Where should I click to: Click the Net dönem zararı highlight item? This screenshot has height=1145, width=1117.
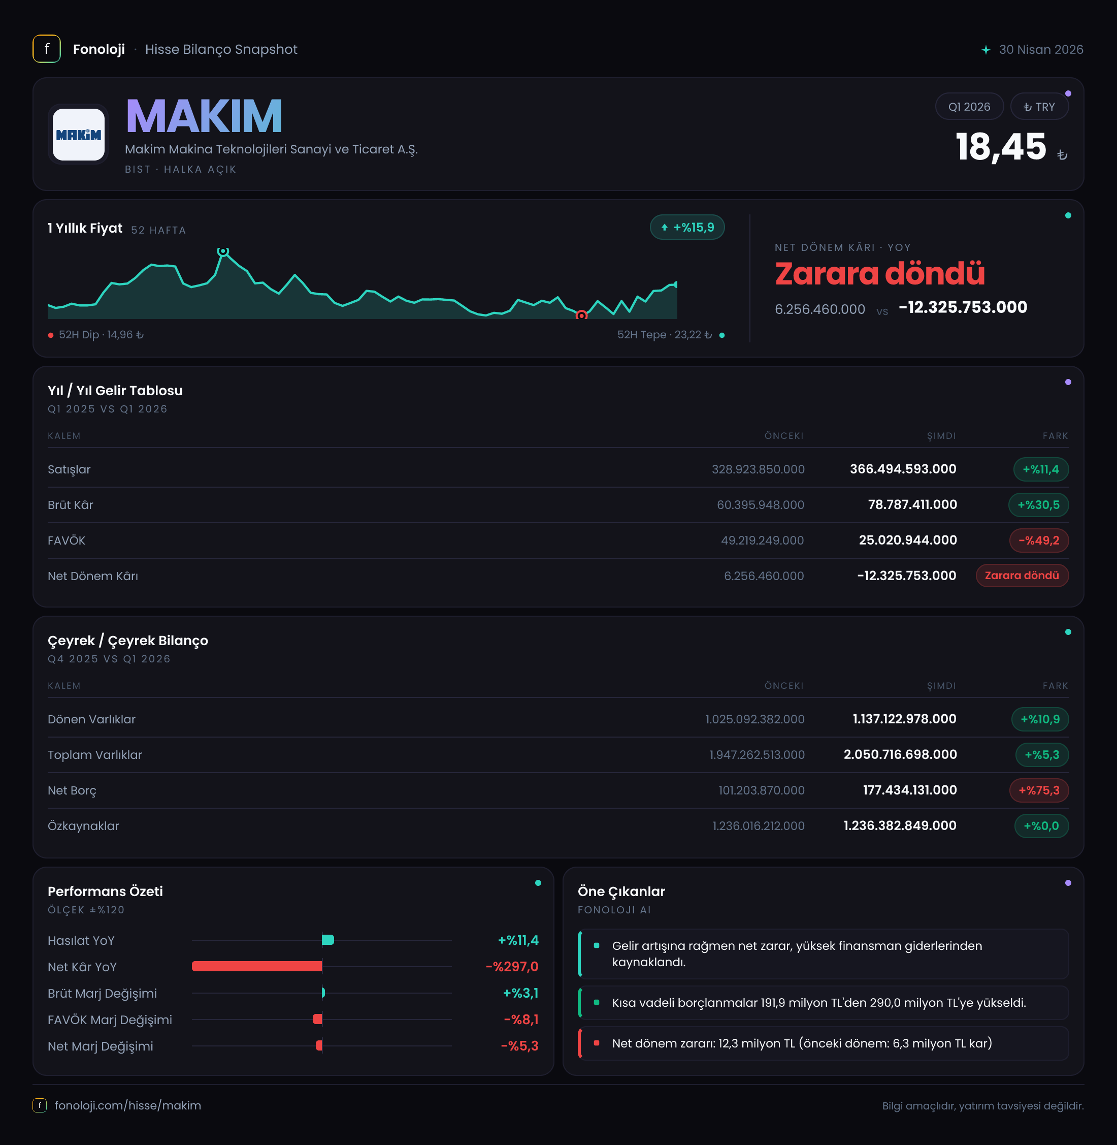coord(823,1043)
